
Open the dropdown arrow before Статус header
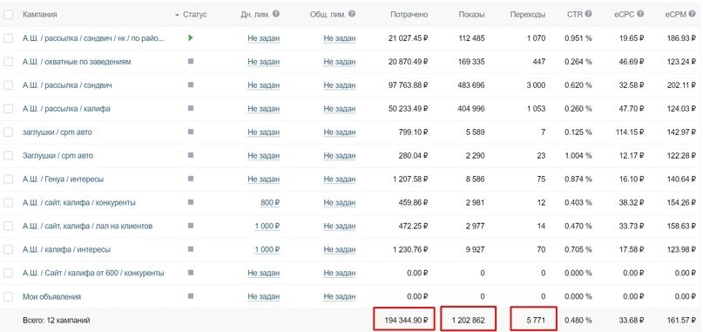pos(177,16)
